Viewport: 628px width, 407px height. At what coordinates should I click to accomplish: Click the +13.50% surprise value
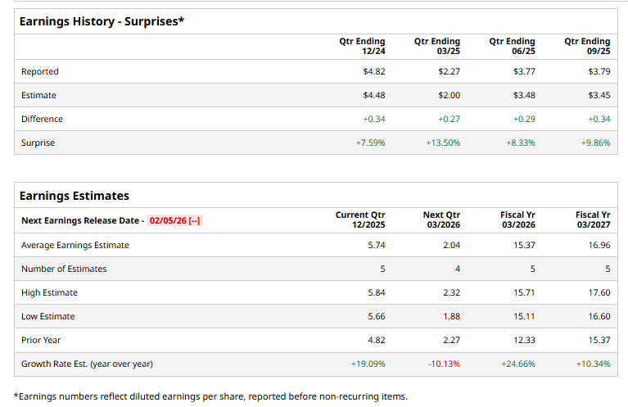click(x=443, y=142)
